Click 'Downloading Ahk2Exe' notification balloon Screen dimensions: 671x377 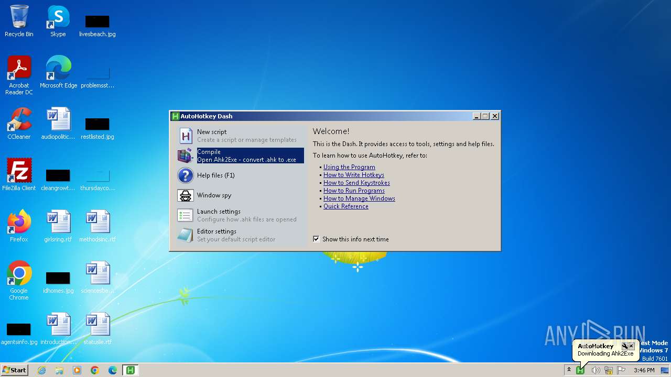[605, 353]
